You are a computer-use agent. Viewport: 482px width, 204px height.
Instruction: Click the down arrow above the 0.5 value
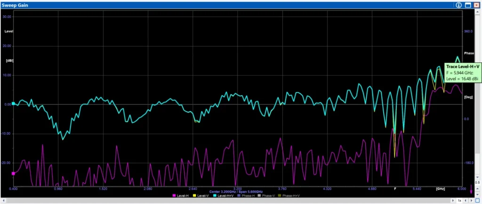[477, 177]
